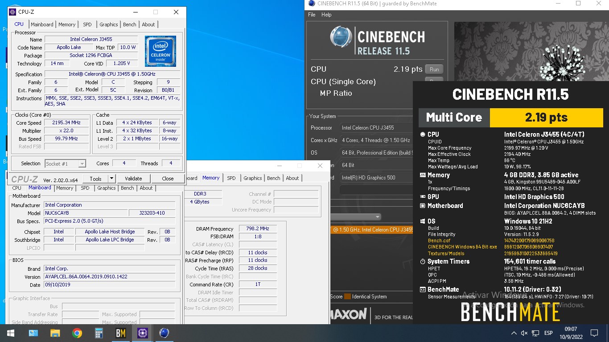The height and width of the screenshot is (342, 609).
Task: Switch to CPU-Z via its taskbar icon
Action: click(x=142, y=333)
